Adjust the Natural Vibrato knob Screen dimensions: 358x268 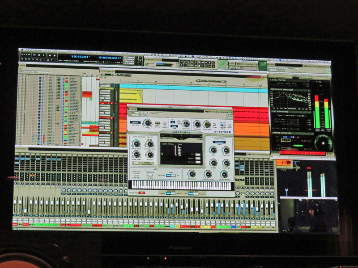pyautogui.click(x=136, y=155)
